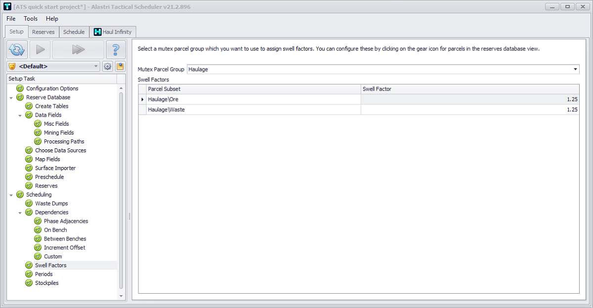Click green check icon next to Choose Data Sources
593x308 pixels.
coord(29,151)
